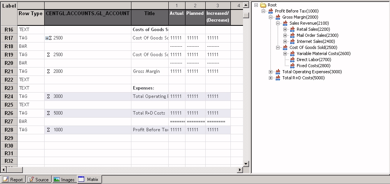Click the Sales Revenue field icon
This screenshot has height=184, width=390.
(285, 23)
